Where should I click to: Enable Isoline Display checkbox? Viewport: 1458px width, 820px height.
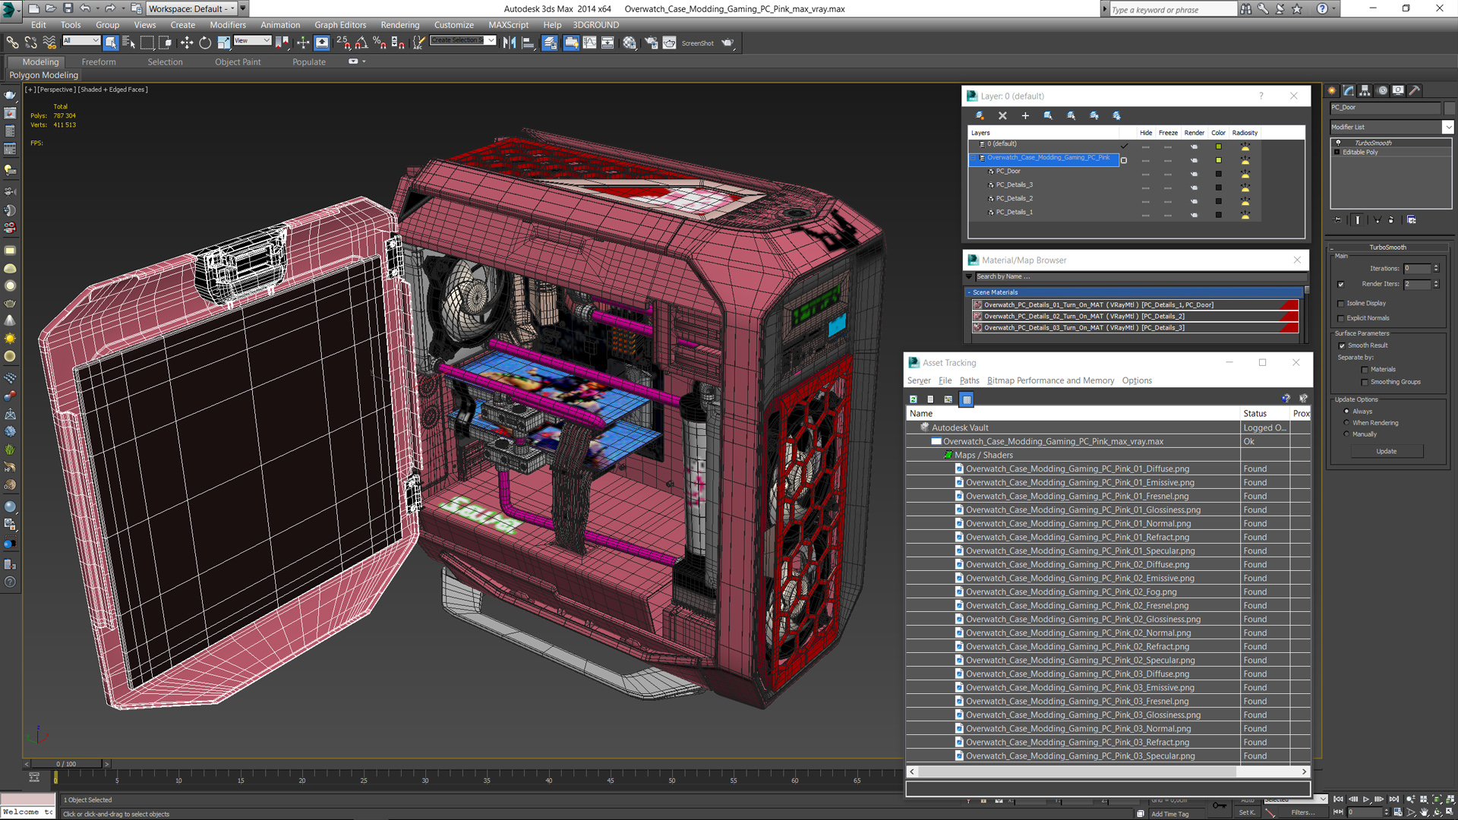[1341, 304]
